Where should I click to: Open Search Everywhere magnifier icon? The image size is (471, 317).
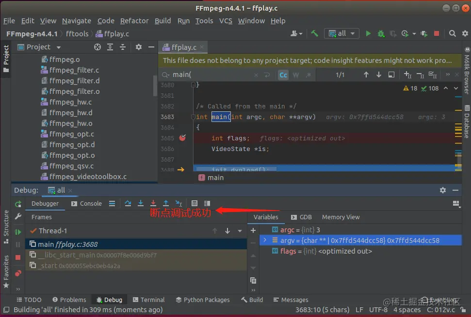click(453, 33)
